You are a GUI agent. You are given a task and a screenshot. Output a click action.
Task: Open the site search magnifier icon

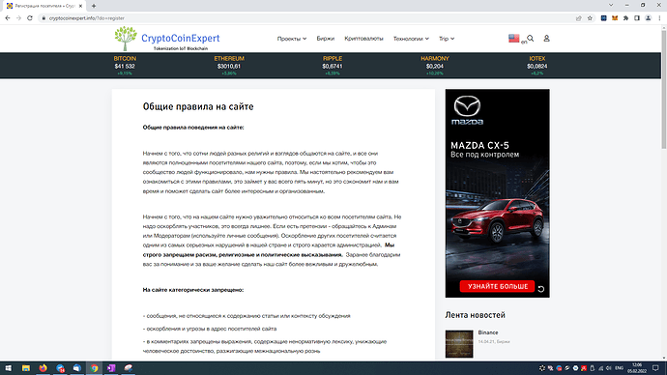click(531, 39)
